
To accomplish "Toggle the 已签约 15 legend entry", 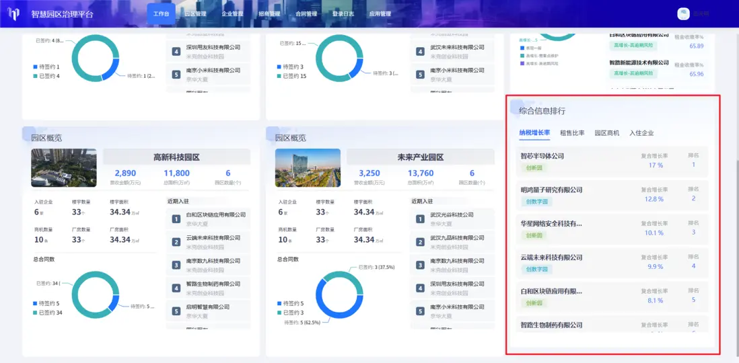I will tap(291, 76).
